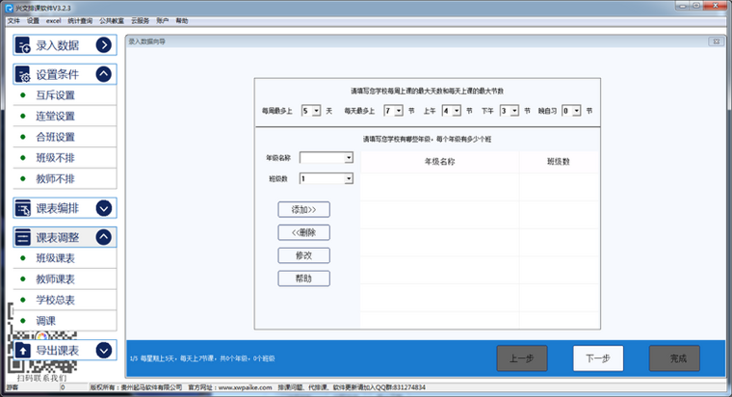
Task: Open the 帮助 menu in menu bar
Action: coord(182,21)
